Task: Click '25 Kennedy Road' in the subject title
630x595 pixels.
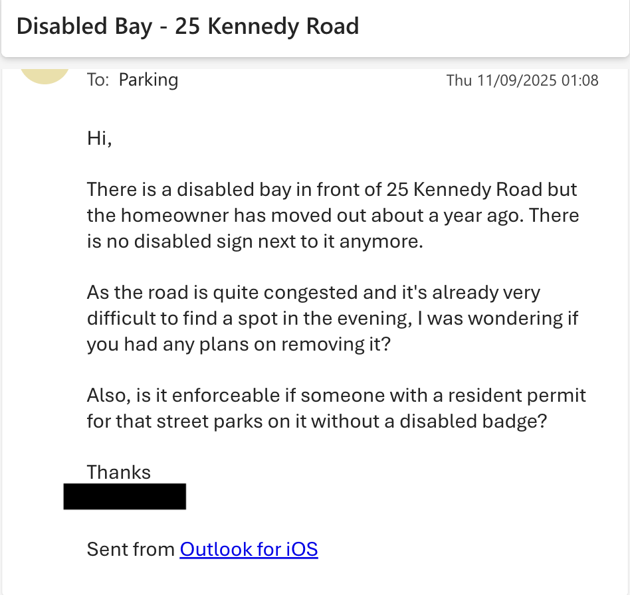Action: [x=266, y=26]
